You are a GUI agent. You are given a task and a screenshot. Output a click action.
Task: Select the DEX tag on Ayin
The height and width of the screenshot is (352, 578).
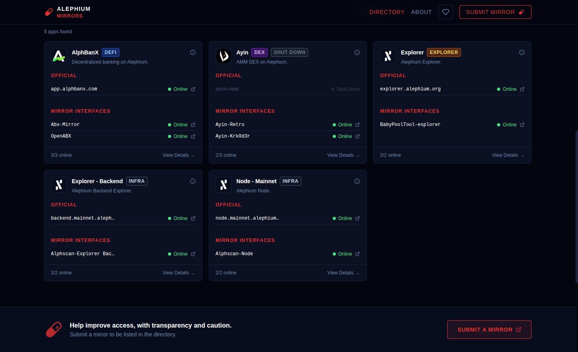coord(260,53)
